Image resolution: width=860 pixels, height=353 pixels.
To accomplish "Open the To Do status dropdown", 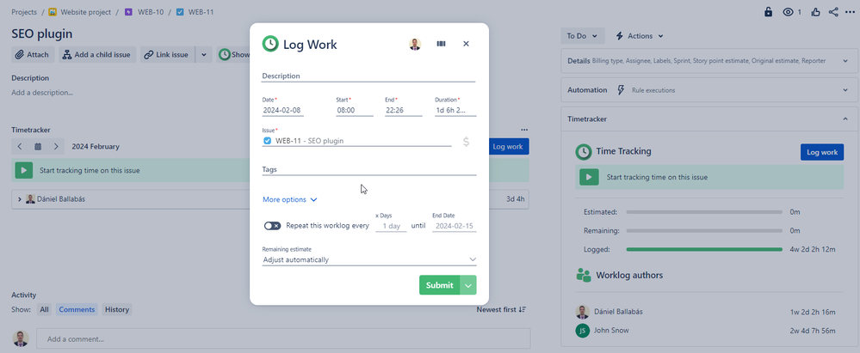I will coord(583,36).
